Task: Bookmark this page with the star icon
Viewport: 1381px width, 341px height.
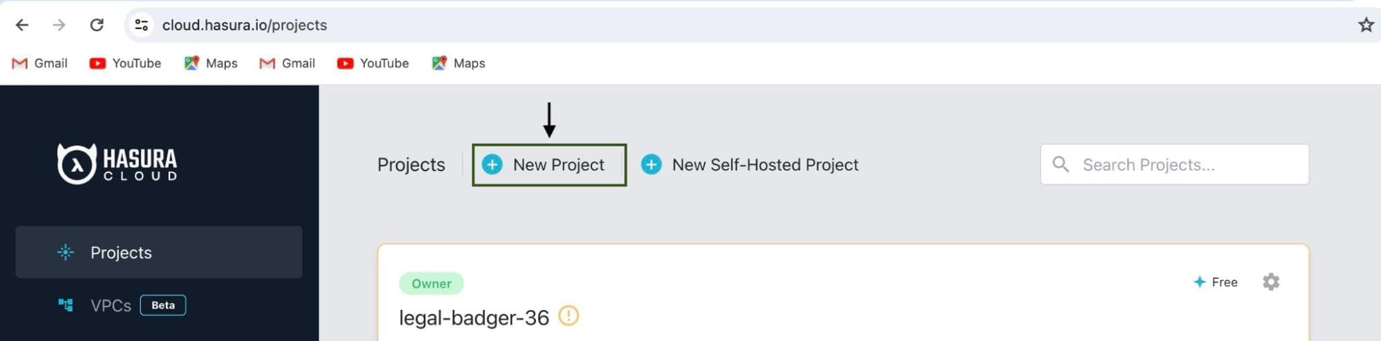Action: [1365, 25]
